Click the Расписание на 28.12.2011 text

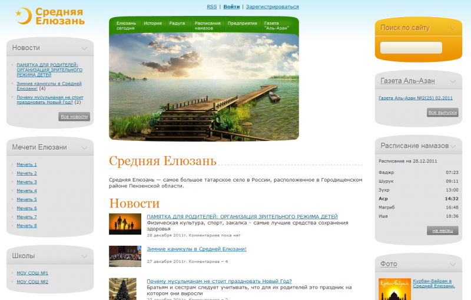[x=407, y=161]
